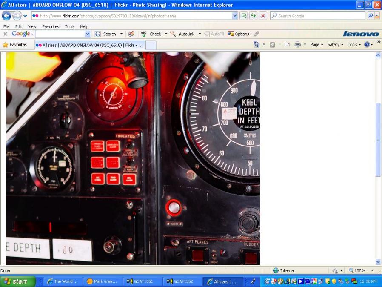Click the Home icon in the command bar
The width and height of the screenshot is (382, 287).
pos(257,45)
